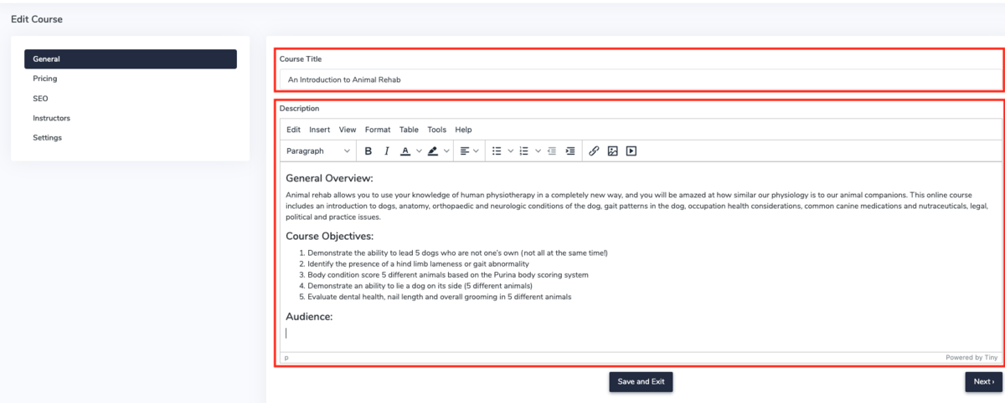
Task: Open the Paragraph block format dropdown
Action: click(318, 151)
